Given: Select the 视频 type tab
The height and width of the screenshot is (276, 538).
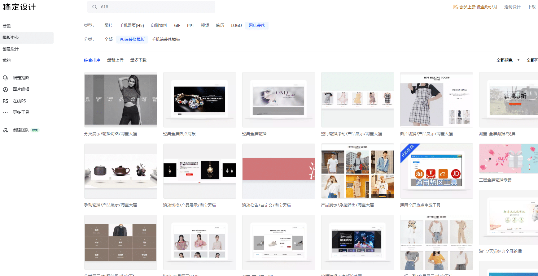Looking at the screenshot, I should [x=205, y=25].
